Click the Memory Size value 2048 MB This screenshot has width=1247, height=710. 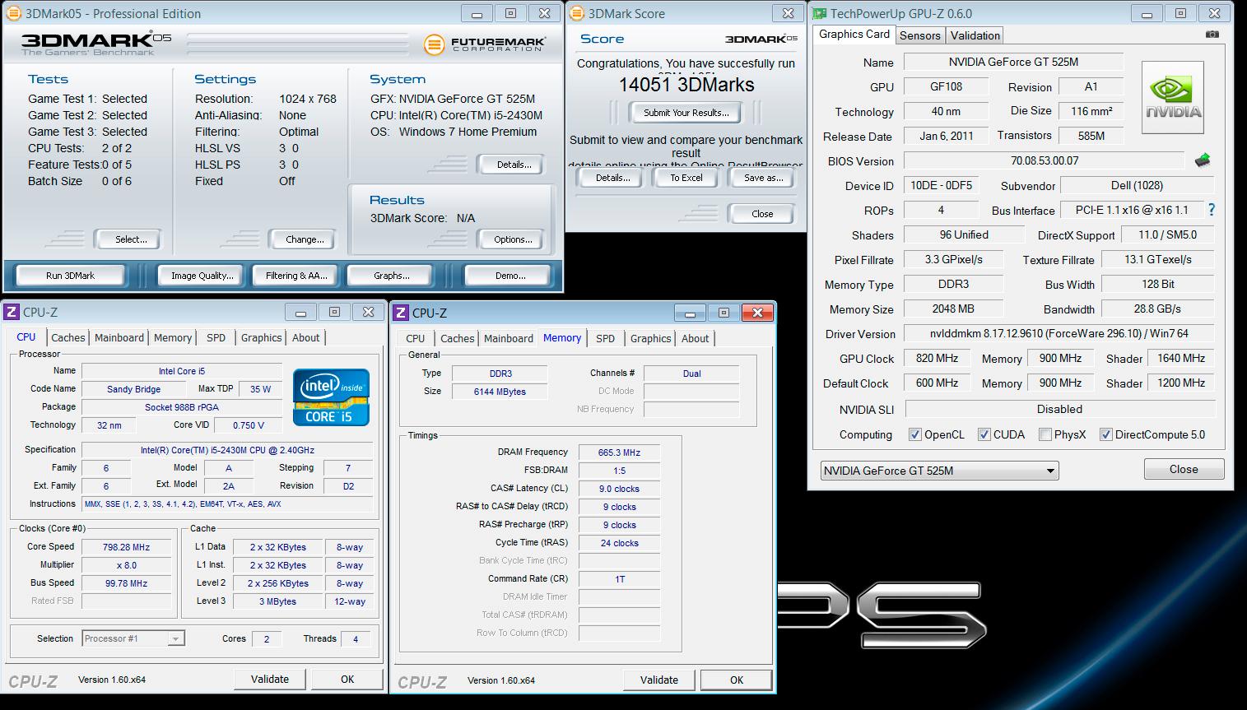pos(953,309)
